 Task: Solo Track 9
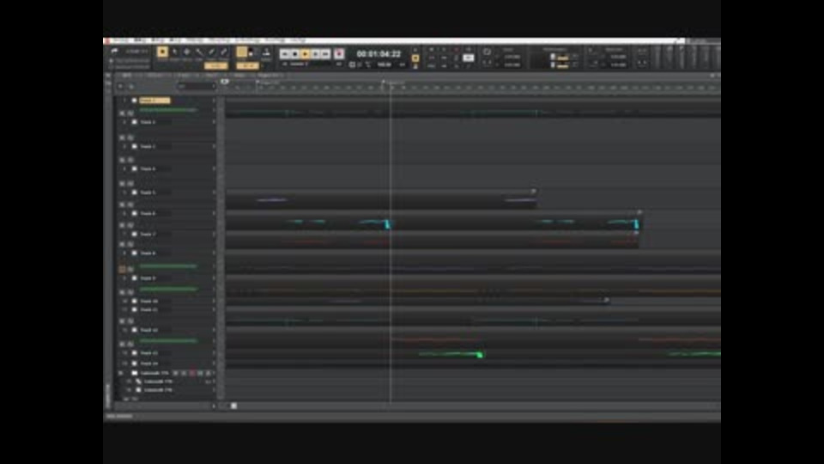[x=130, y=291]
